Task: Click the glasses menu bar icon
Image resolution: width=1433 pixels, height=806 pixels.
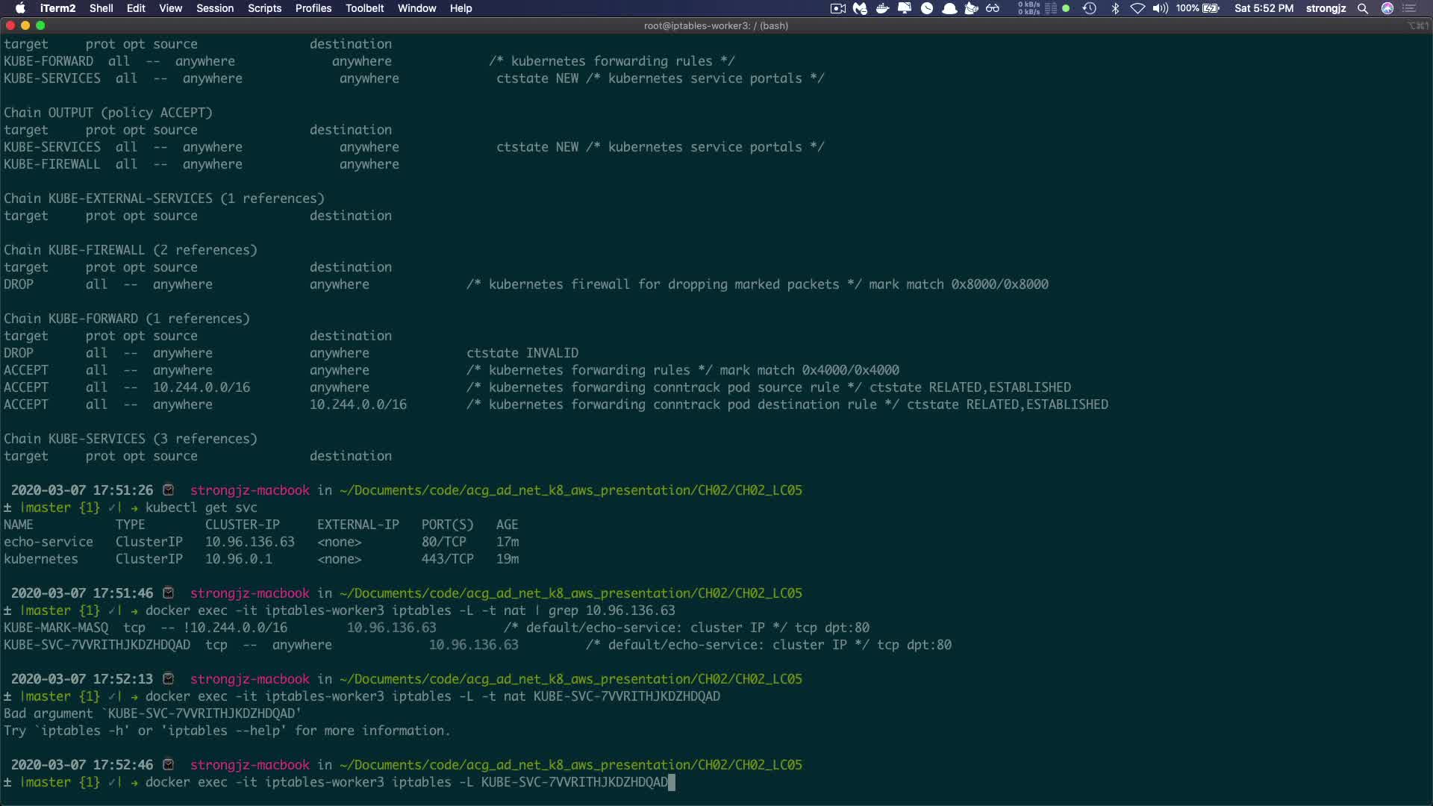Action: tap(993, 8)
